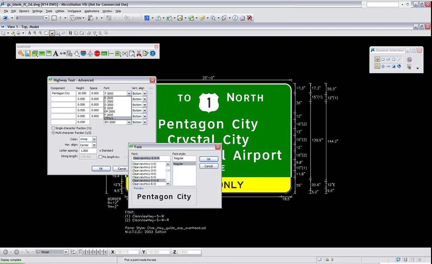Expand the Element Selection panel arrow
The width and height of the screenshot is (432, 264).
pyautogui.click(x=417, y=68)
